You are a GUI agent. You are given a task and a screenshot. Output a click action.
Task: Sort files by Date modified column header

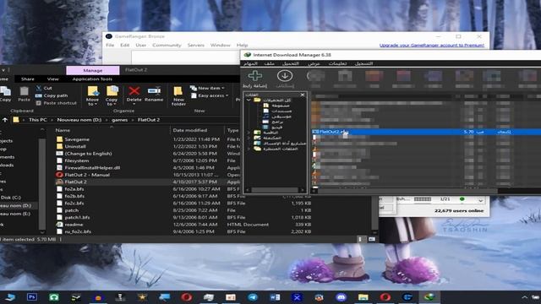(189, 130)
